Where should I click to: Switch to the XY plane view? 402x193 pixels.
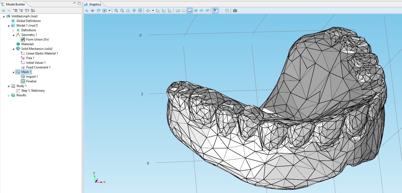click(x=158, y=11)
